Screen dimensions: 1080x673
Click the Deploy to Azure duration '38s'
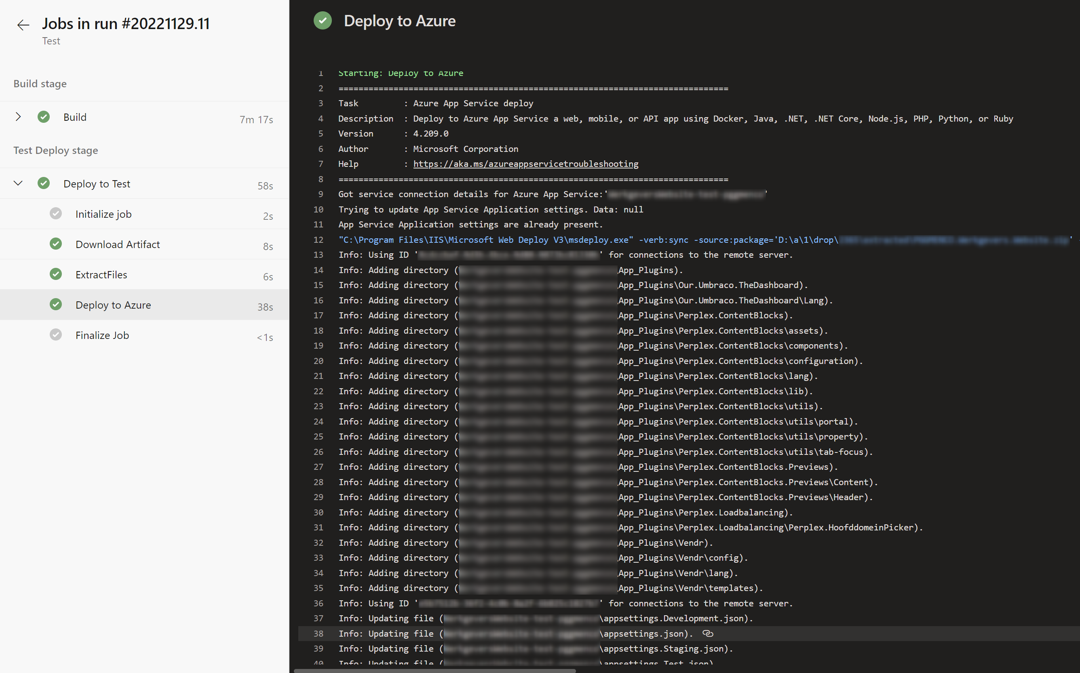coord(265,307)
